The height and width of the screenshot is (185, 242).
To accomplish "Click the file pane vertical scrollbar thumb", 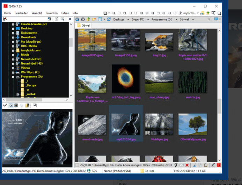I will coord(219,106).
